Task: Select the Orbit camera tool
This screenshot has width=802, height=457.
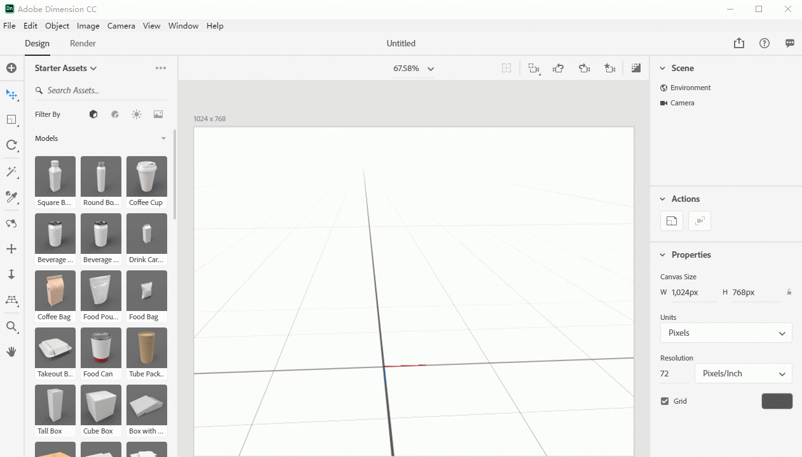Action: (11, 223)
